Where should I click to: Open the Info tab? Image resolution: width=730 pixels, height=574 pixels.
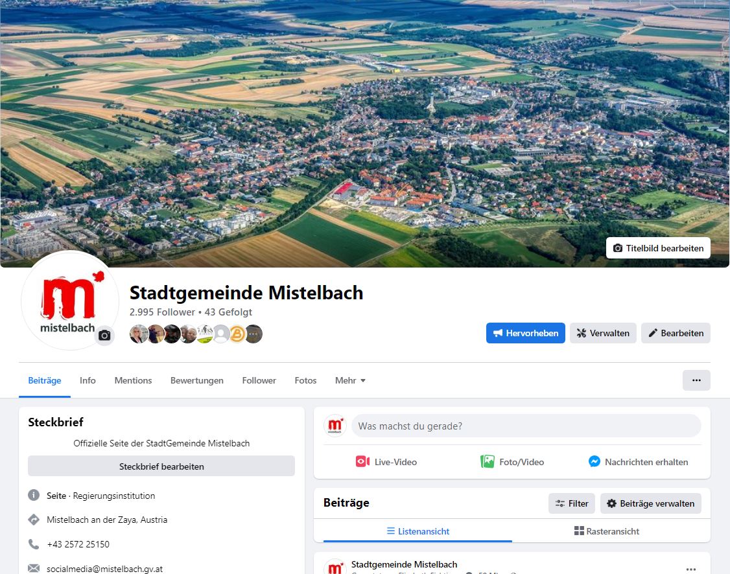(88, 380)
